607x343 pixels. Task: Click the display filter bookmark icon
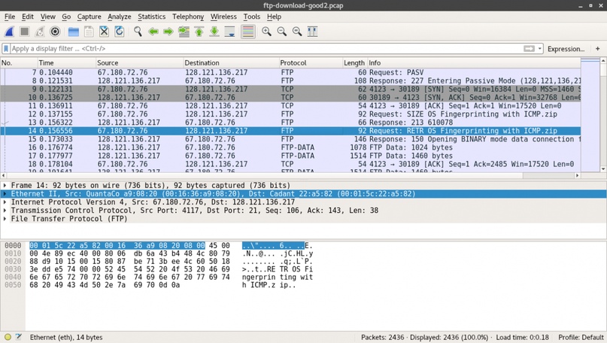pyautogui.click(x=6, y=49)
